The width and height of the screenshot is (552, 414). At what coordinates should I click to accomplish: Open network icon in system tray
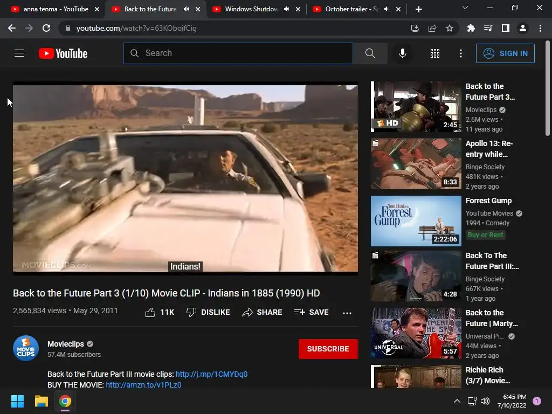pos(472,401)
